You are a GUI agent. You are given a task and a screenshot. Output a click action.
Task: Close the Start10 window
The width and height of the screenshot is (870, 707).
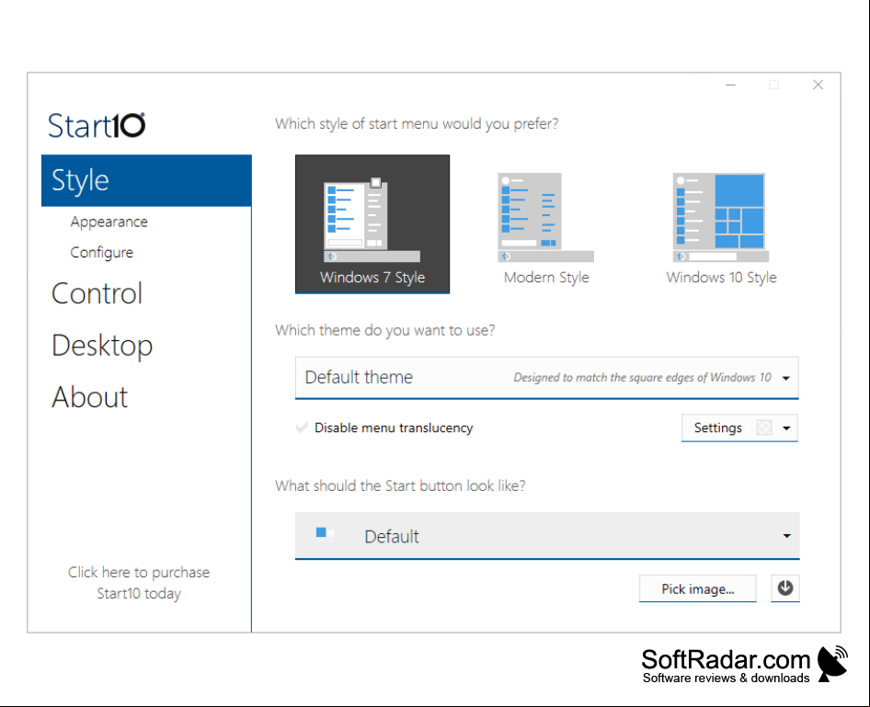(x=818, y=85)
